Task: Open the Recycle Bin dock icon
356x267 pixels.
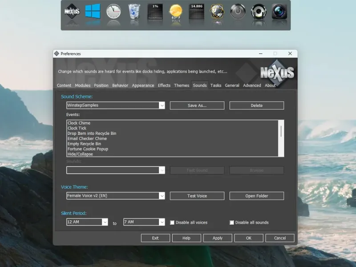Action: (x=134, y=11)
